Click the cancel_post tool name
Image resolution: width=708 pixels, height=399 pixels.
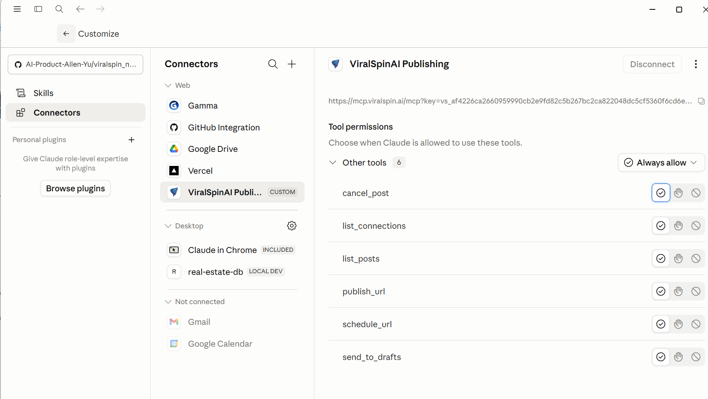pyautogui.click(x=366, y=193)
